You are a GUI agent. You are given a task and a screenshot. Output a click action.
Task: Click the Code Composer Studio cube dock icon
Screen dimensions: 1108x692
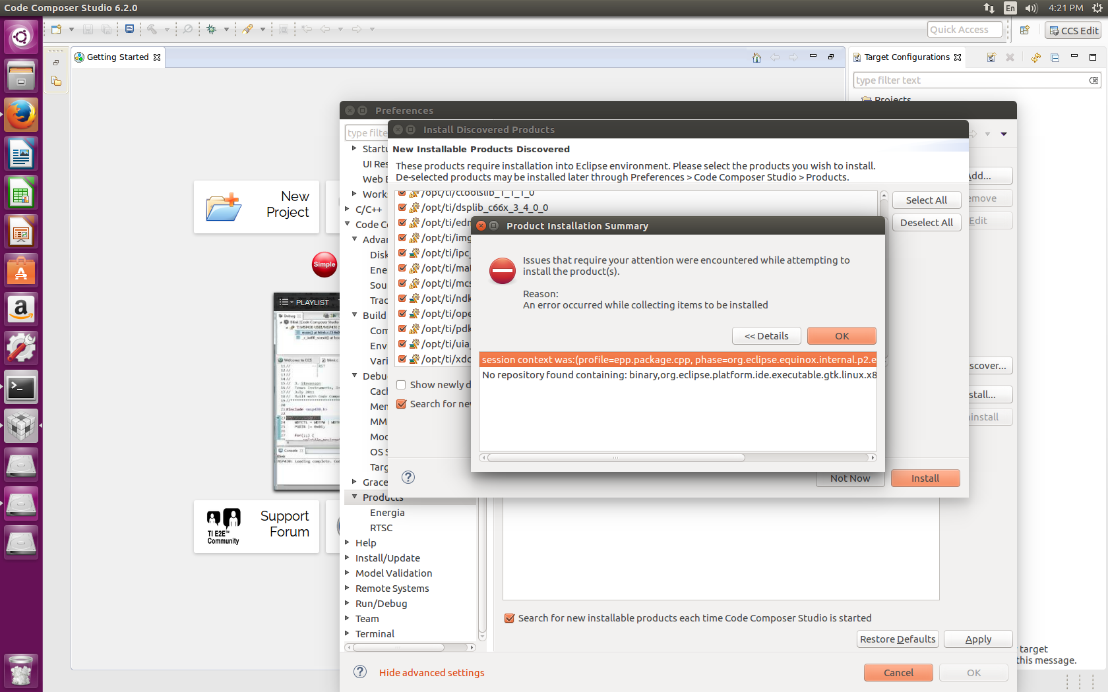pyautogui.click(x=21, y=426)
